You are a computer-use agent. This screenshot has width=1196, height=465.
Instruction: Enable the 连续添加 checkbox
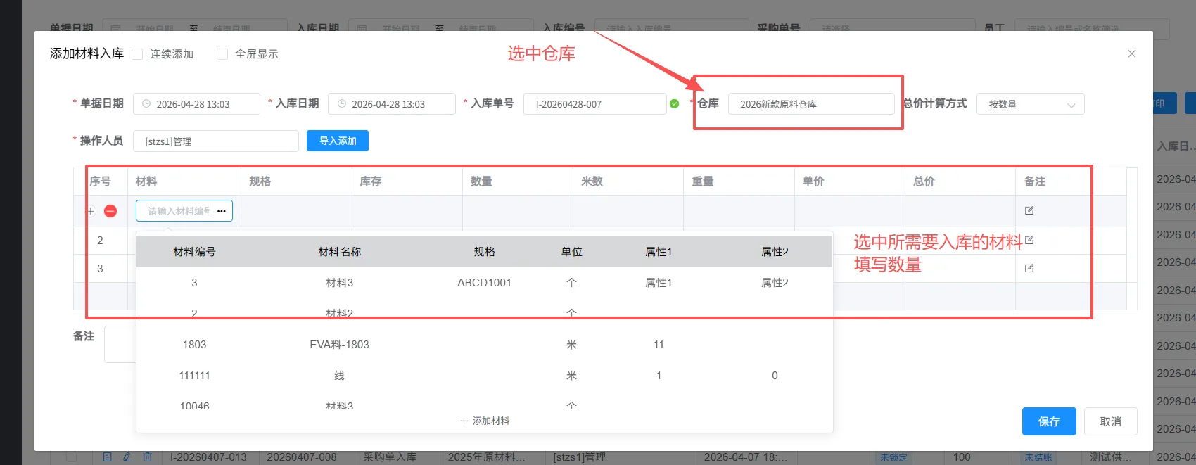tap(138, 54)
